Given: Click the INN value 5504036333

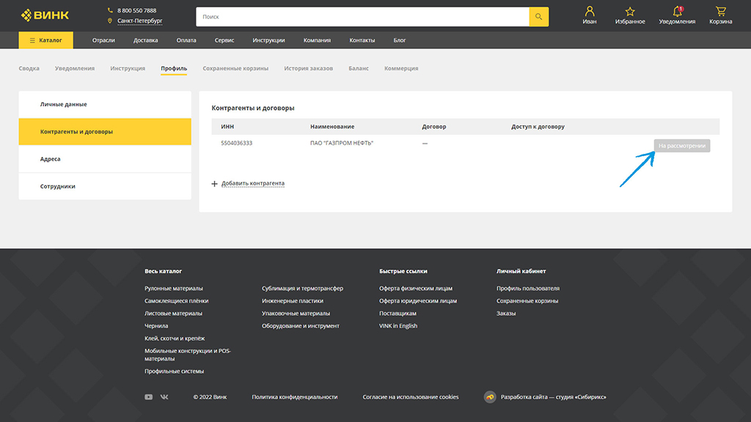Looking at the screenshot, I should pyautogui.click(x=237, y=143).
